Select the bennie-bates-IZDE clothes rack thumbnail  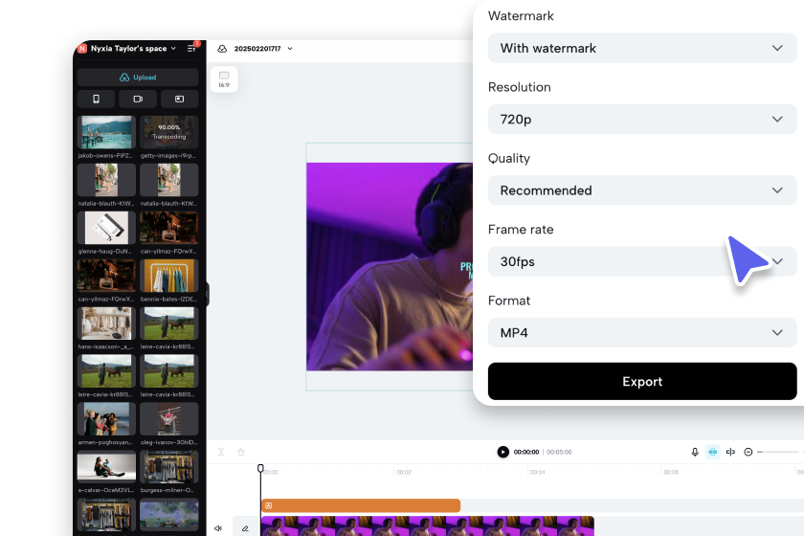169,276
